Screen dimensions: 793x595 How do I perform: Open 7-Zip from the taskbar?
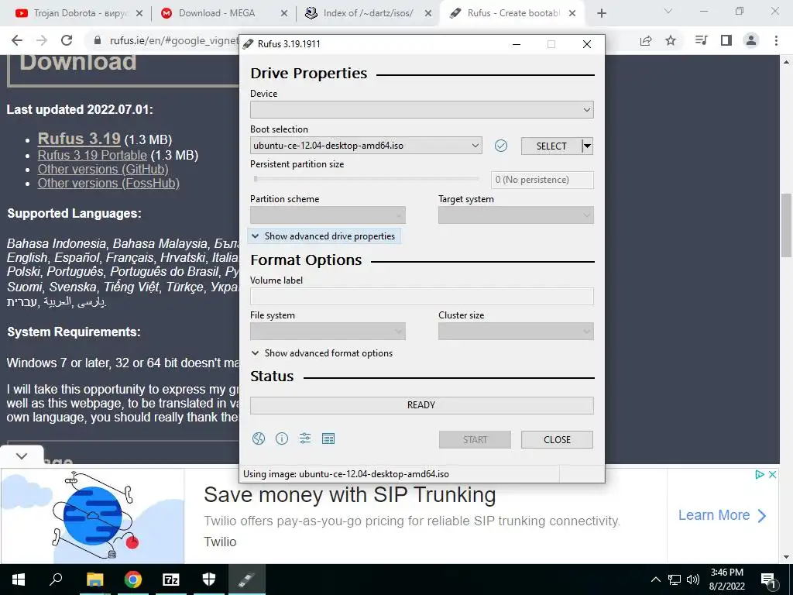click(171, 580)
